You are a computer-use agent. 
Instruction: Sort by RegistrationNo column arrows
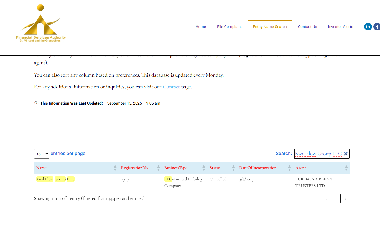coord(159,168)
